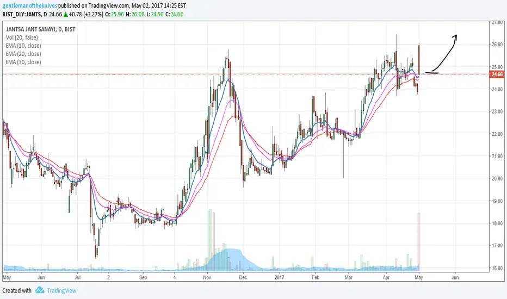Click the Jul date label on time axis
The image size is (507, 299).
(77, 277)
